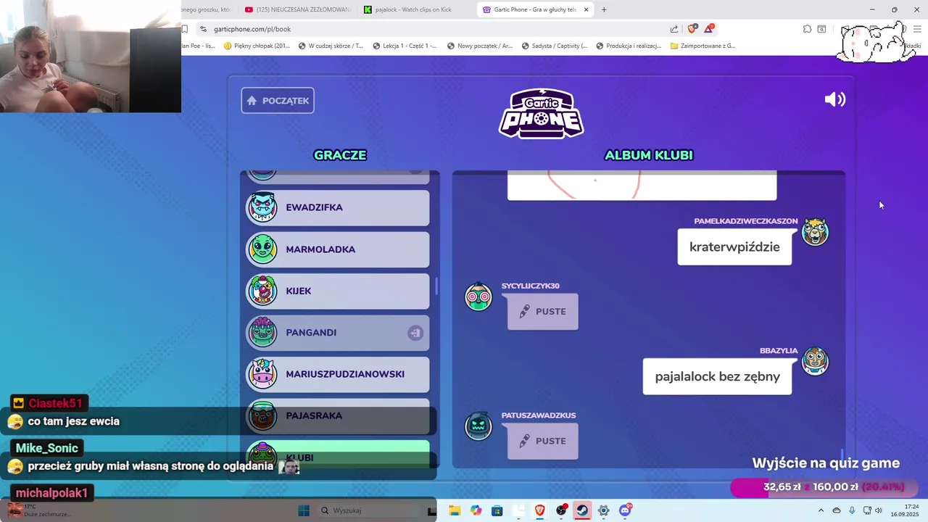928x522 pixels.
Task: Open the extensions puzzle icon
Action: click(807, 29)
